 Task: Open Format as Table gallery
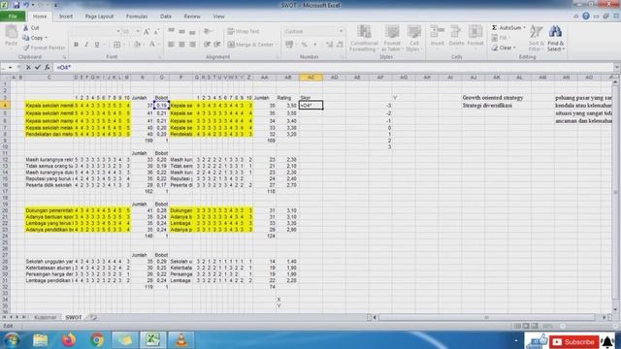pyautogui.click(x=391, y=38)
